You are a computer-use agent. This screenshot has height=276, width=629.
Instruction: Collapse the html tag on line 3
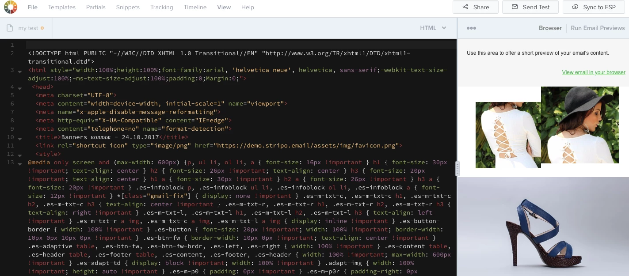[20, 72]
